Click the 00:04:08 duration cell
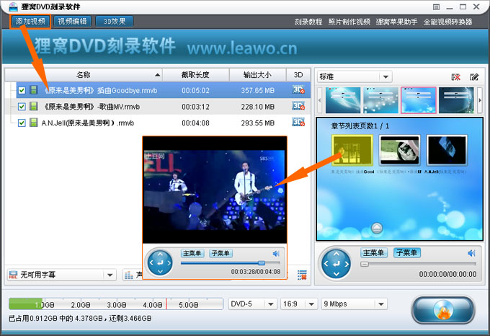The height and width of the screenshot is (336, 490). [195, 123]
